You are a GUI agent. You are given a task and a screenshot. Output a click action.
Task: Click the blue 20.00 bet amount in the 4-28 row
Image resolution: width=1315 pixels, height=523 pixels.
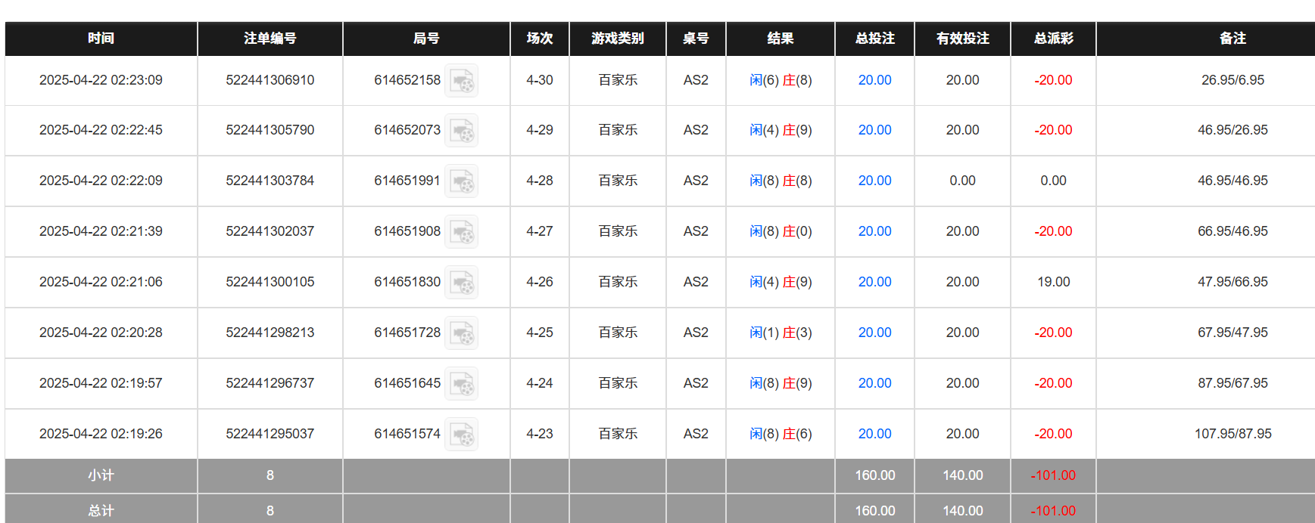874,181
